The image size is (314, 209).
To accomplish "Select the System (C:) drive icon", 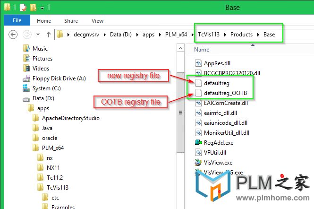I will [26, 88].
